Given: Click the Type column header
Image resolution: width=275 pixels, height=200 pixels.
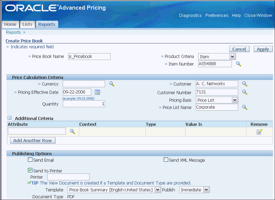Looking at the screenshot, I should [151, 124].
